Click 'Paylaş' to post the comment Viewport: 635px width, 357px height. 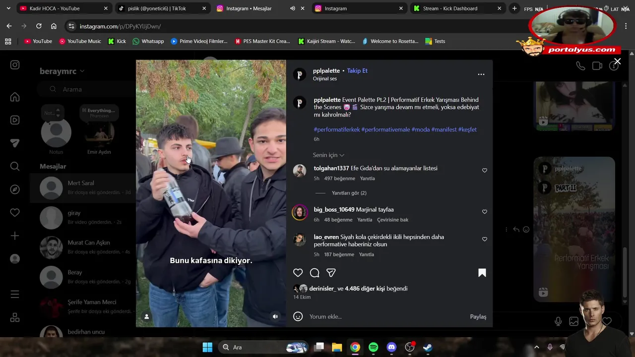coord(478,317)
